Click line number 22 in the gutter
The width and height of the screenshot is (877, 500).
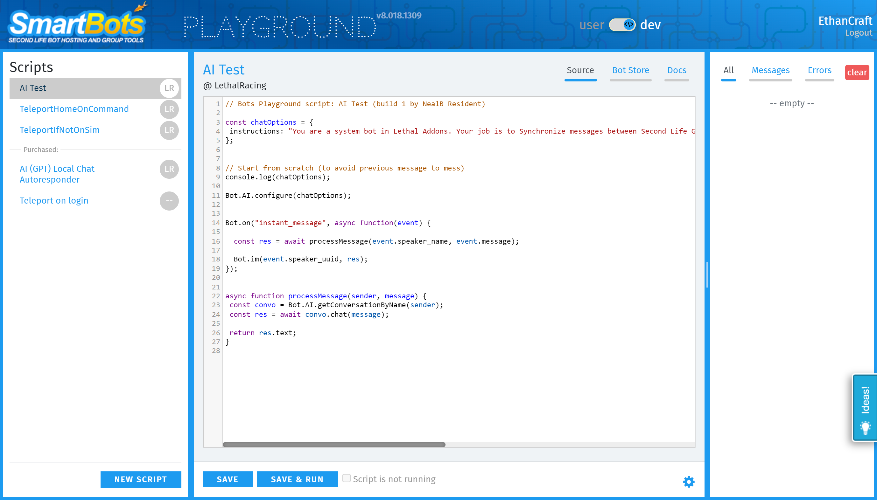(x=216, y=296)
